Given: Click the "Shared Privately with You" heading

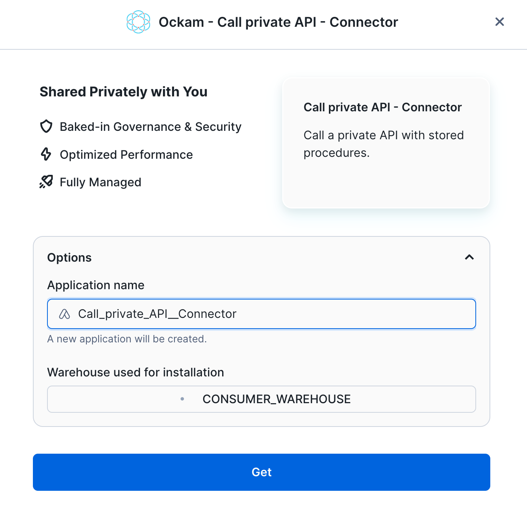Looking at the screenshot, I should tap(124, 92).
